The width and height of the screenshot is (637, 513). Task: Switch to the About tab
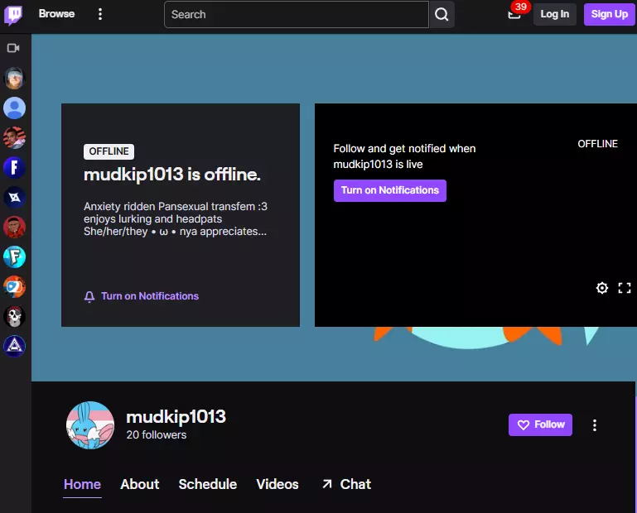click(x=140, y=484)
